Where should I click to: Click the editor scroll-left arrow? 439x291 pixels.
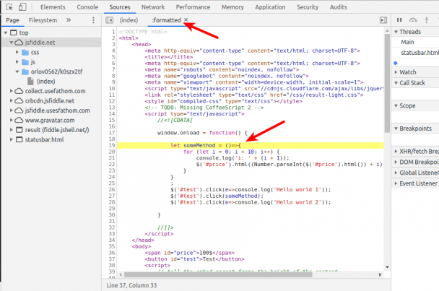[x=121, y=275]
